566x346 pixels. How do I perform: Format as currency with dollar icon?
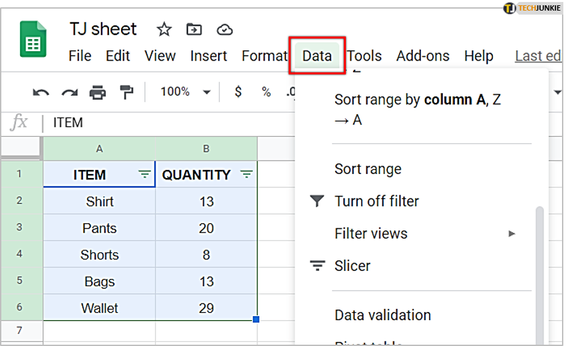point(238,92)
